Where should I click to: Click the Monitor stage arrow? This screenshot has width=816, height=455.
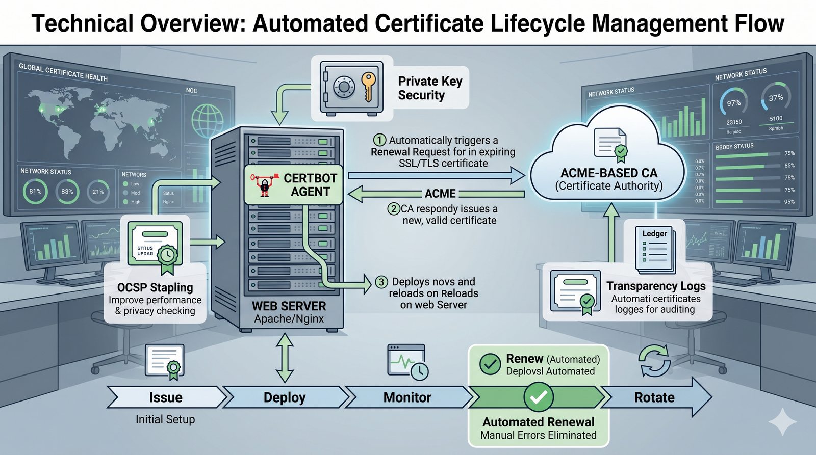coord(407,397)
